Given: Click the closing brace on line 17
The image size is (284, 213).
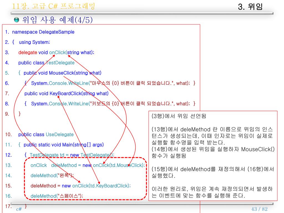Looking at the screenshot, I should [26, 206].
